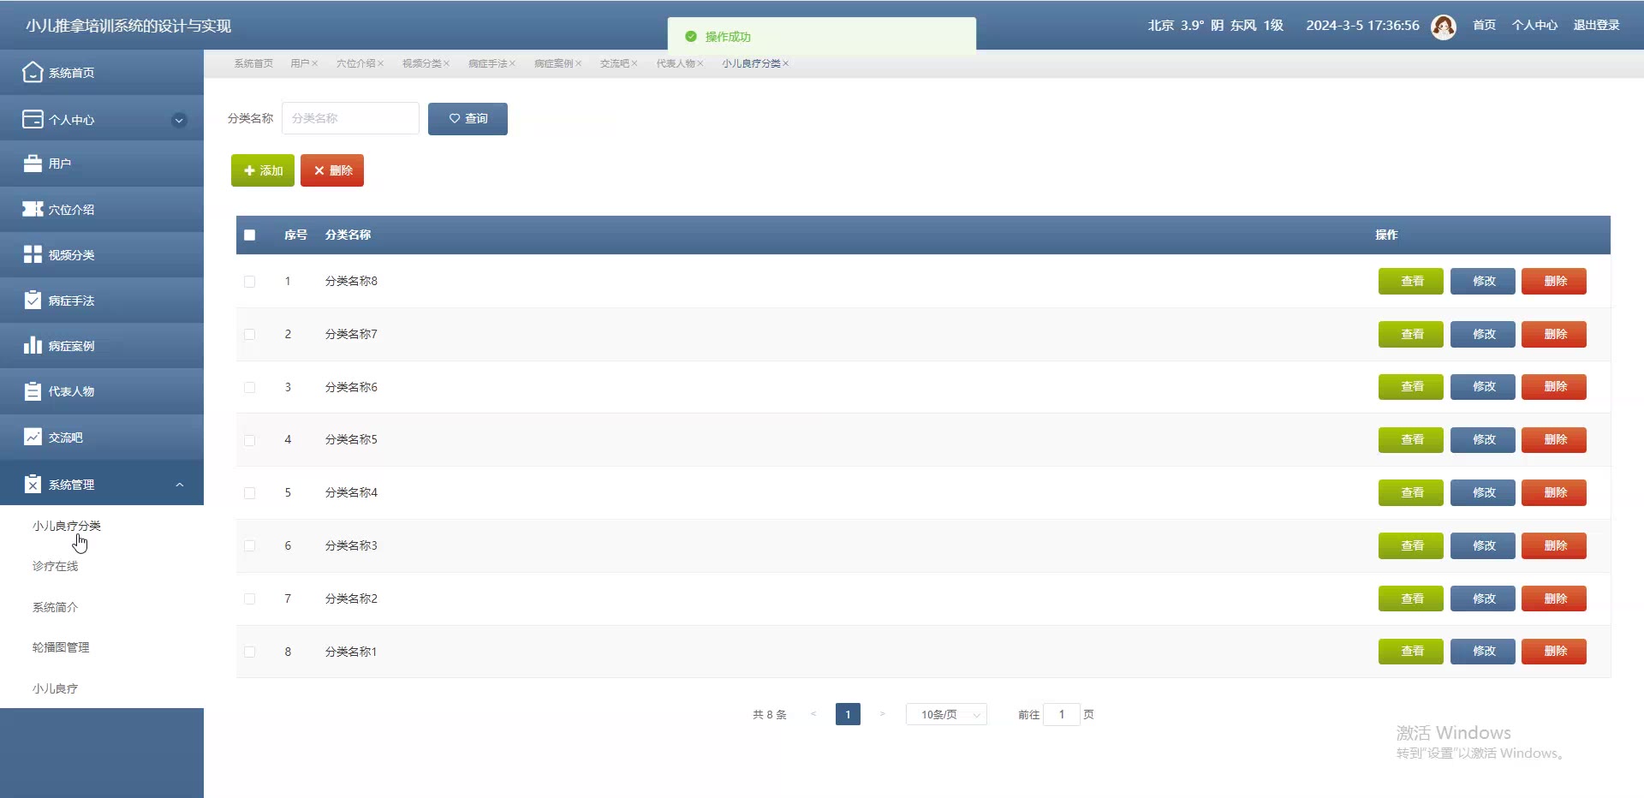Check the checkbox for row 分类名称5
Viewport: 1644px width, 798px height.
click(x=249, y=440)
